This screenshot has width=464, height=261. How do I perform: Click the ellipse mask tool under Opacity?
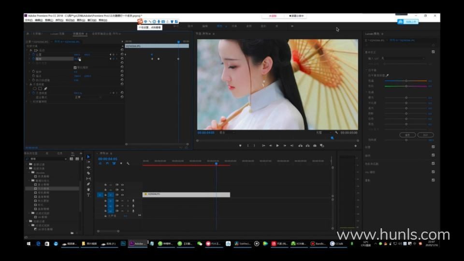pyautogui.click(x=35, y=88)
